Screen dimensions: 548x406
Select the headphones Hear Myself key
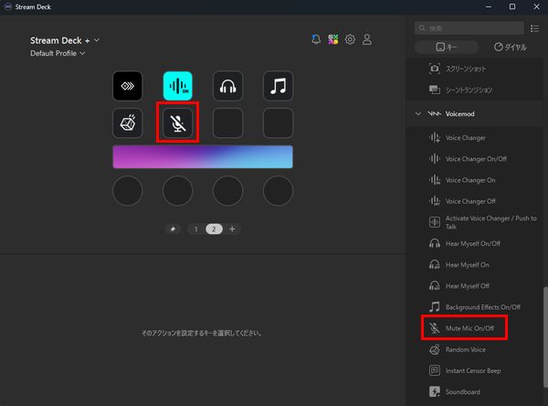click(227, 86)
